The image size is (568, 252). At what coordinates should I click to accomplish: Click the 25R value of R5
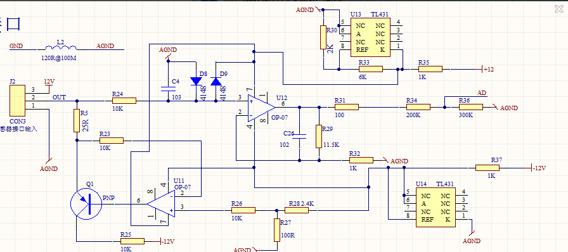(x=86, y=125)
